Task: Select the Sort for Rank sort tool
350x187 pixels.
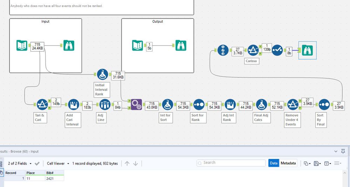Action: pos(199,105)
